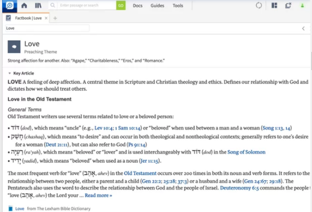This screenshot has height=212, width=312.
Task: Open the 1 Sam 10:14 reference link
Action: 128,128
